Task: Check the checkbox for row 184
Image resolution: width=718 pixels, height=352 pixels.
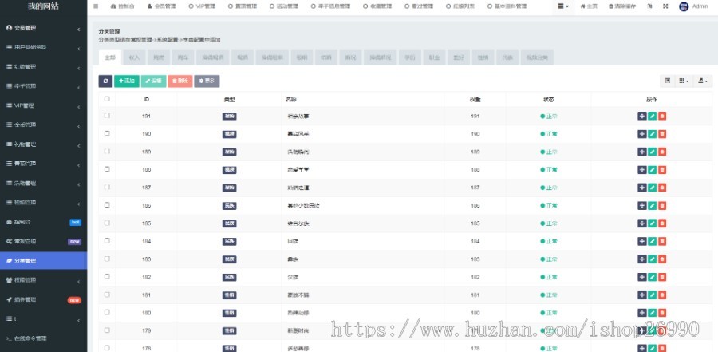Action: (x=107, y=240)
